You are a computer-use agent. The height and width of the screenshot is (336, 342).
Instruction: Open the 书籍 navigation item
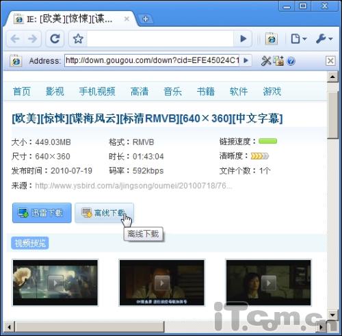pyautogui.click(x=206, y=92)
